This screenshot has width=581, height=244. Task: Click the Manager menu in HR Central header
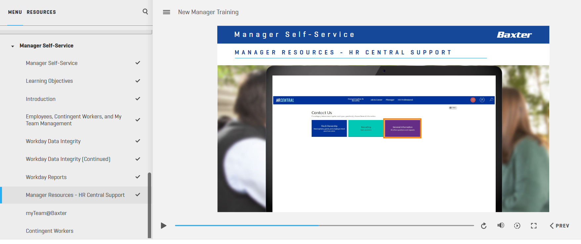[x=390, y=100]
